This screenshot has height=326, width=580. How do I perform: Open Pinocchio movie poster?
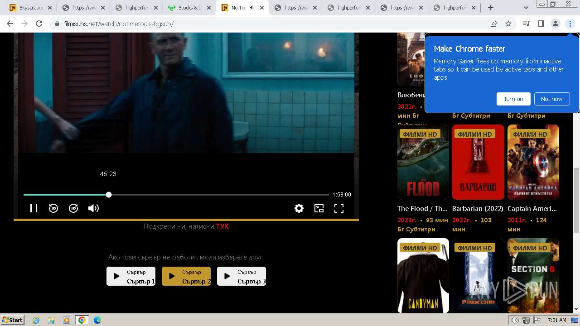pyautogui.click(x=478, y=276)
